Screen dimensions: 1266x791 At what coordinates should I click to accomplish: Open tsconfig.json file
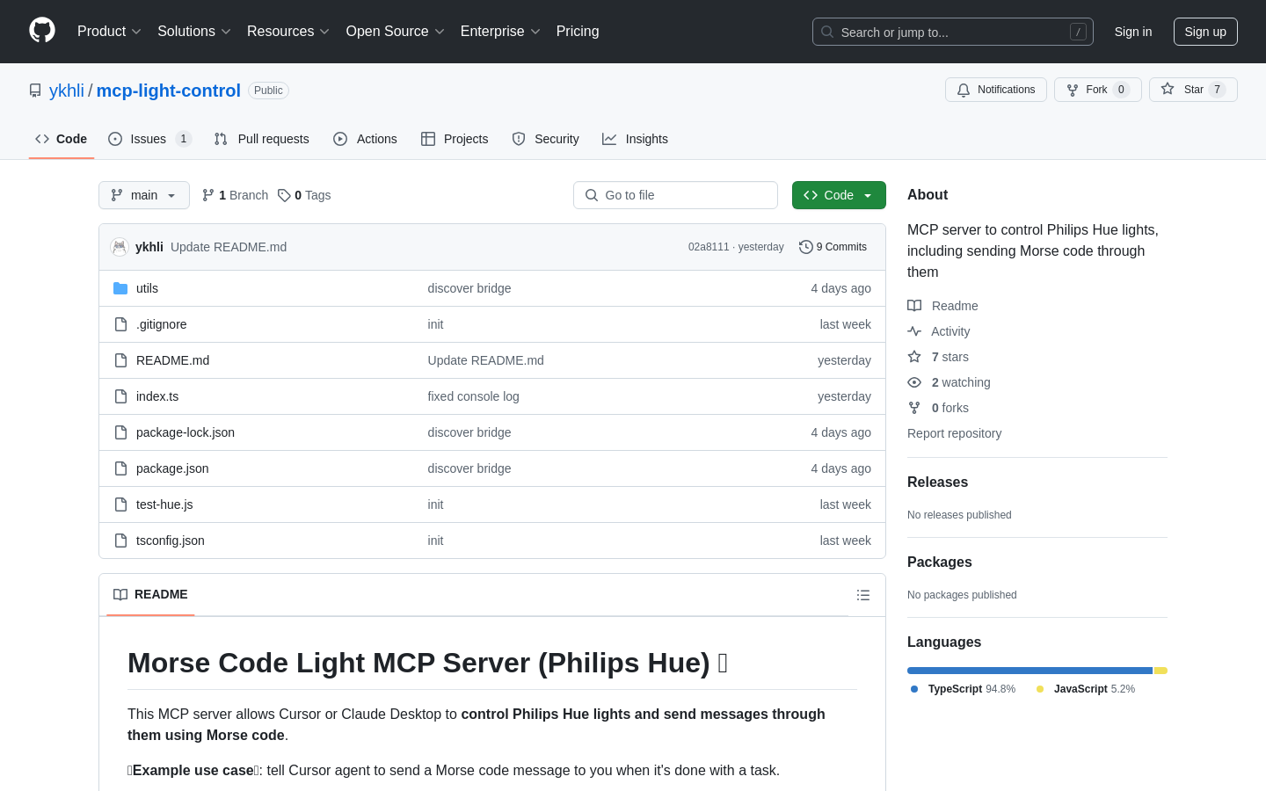coord(171,541)
